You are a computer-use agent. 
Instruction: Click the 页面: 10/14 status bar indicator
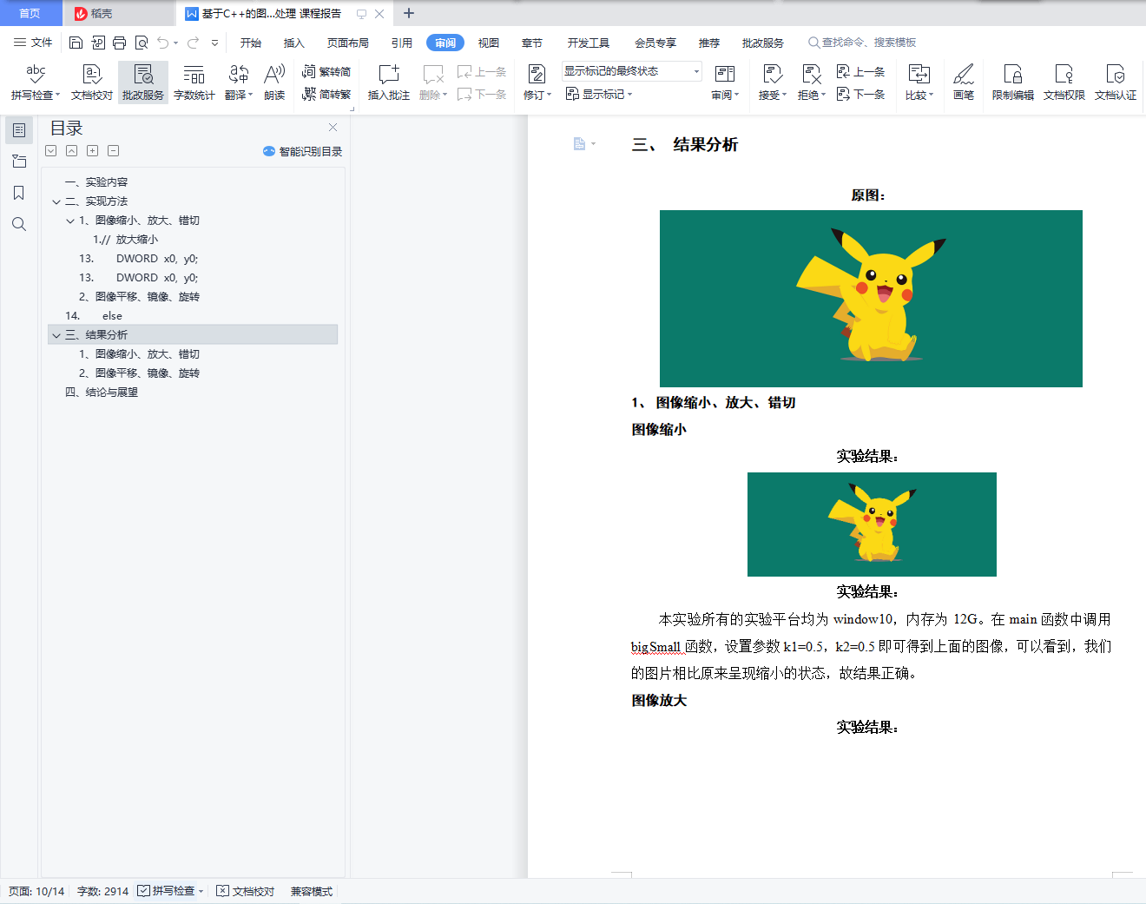(36, 891)
